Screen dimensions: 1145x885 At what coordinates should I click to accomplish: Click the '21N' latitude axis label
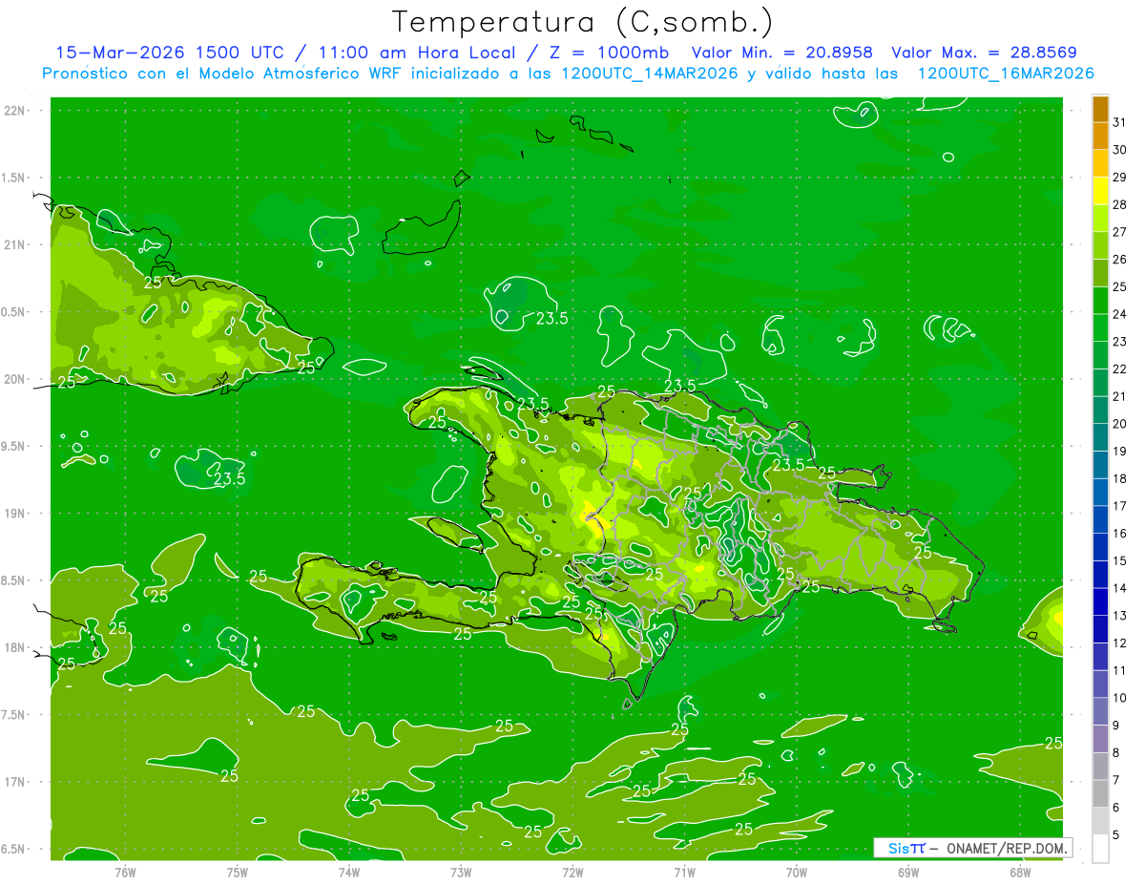pyautogui.click(x=15, y=245)
